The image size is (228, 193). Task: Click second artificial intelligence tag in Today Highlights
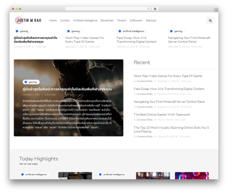[112, 174]
